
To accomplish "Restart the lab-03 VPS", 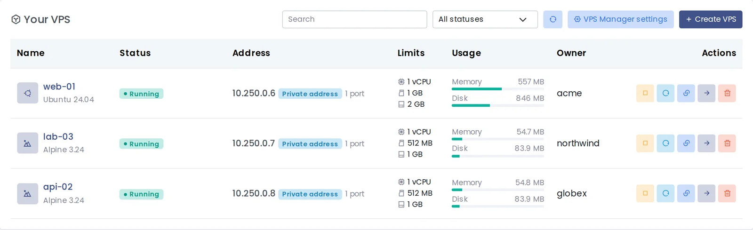I will coord(665,143).
